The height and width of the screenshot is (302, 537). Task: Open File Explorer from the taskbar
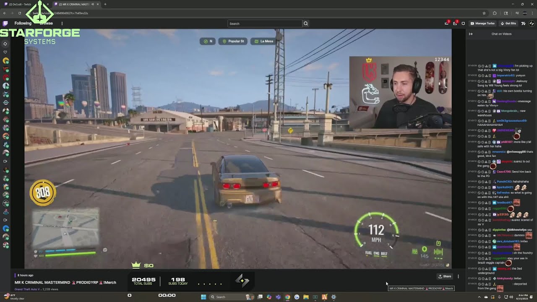point(306,297)
